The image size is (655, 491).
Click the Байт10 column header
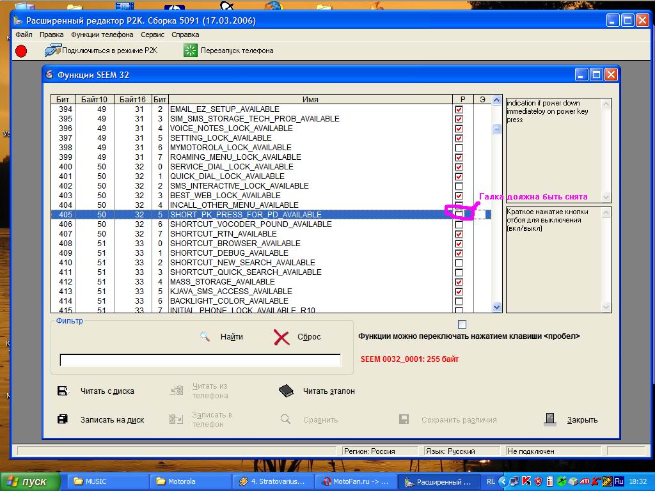pyautogui.click(x=94, y=99)
